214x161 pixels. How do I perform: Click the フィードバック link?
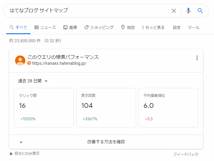(x=186, y=154)
